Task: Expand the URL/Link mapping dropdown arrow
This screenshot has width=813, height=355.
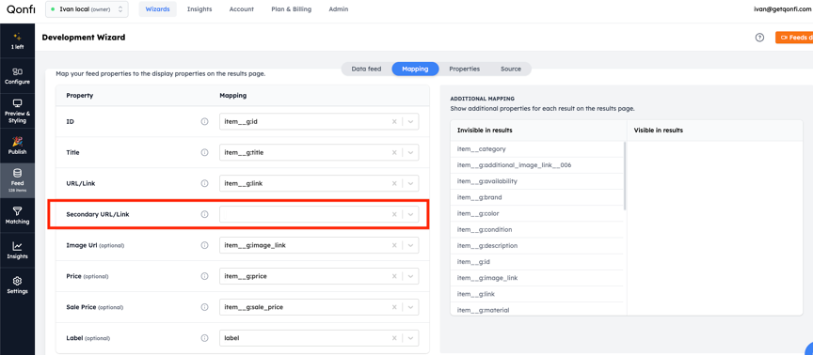Action: (x=410, y=183)
